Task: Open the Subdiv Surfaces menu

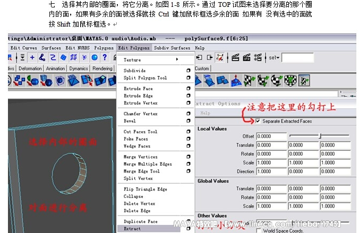Action: (172, 48)
